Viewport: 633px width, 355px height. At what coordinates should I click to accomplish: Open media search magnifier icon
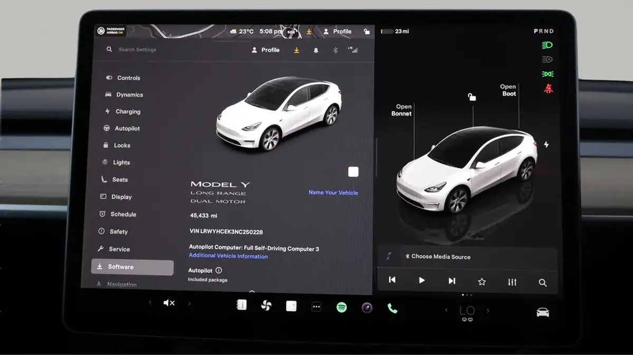tap(542, 283)
